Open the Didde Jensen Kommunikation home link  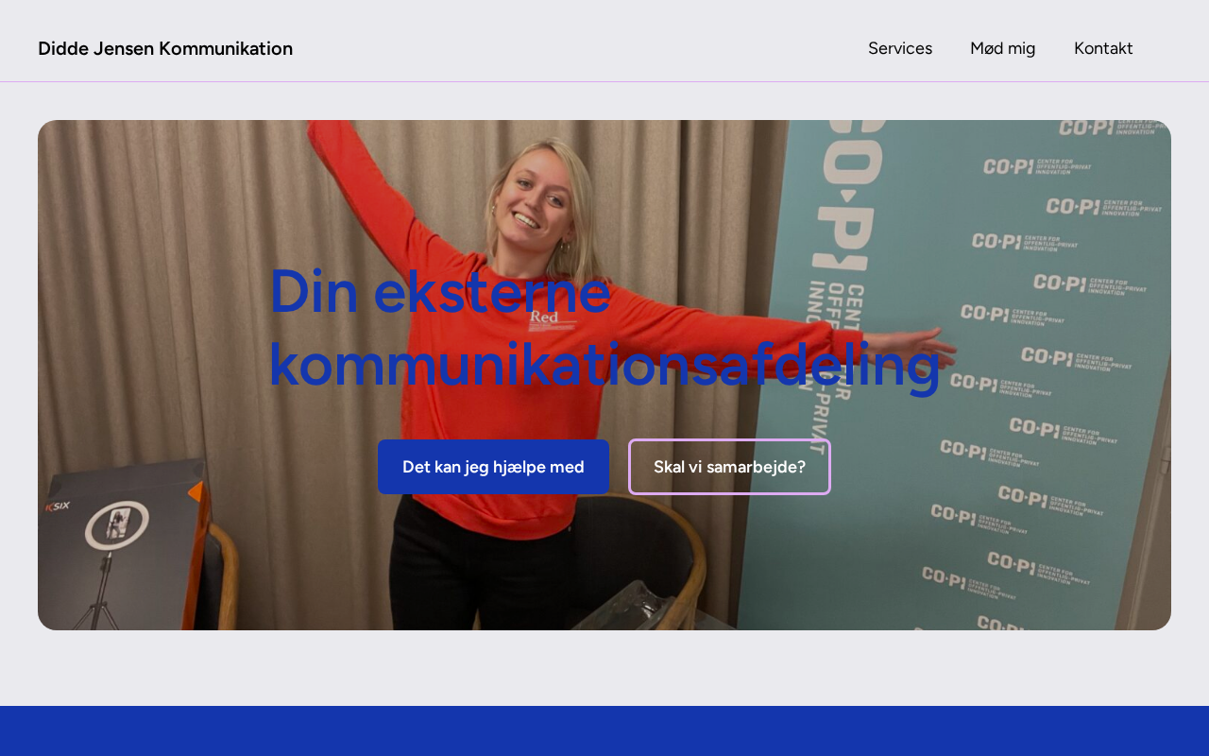click(x=165, y=48)
